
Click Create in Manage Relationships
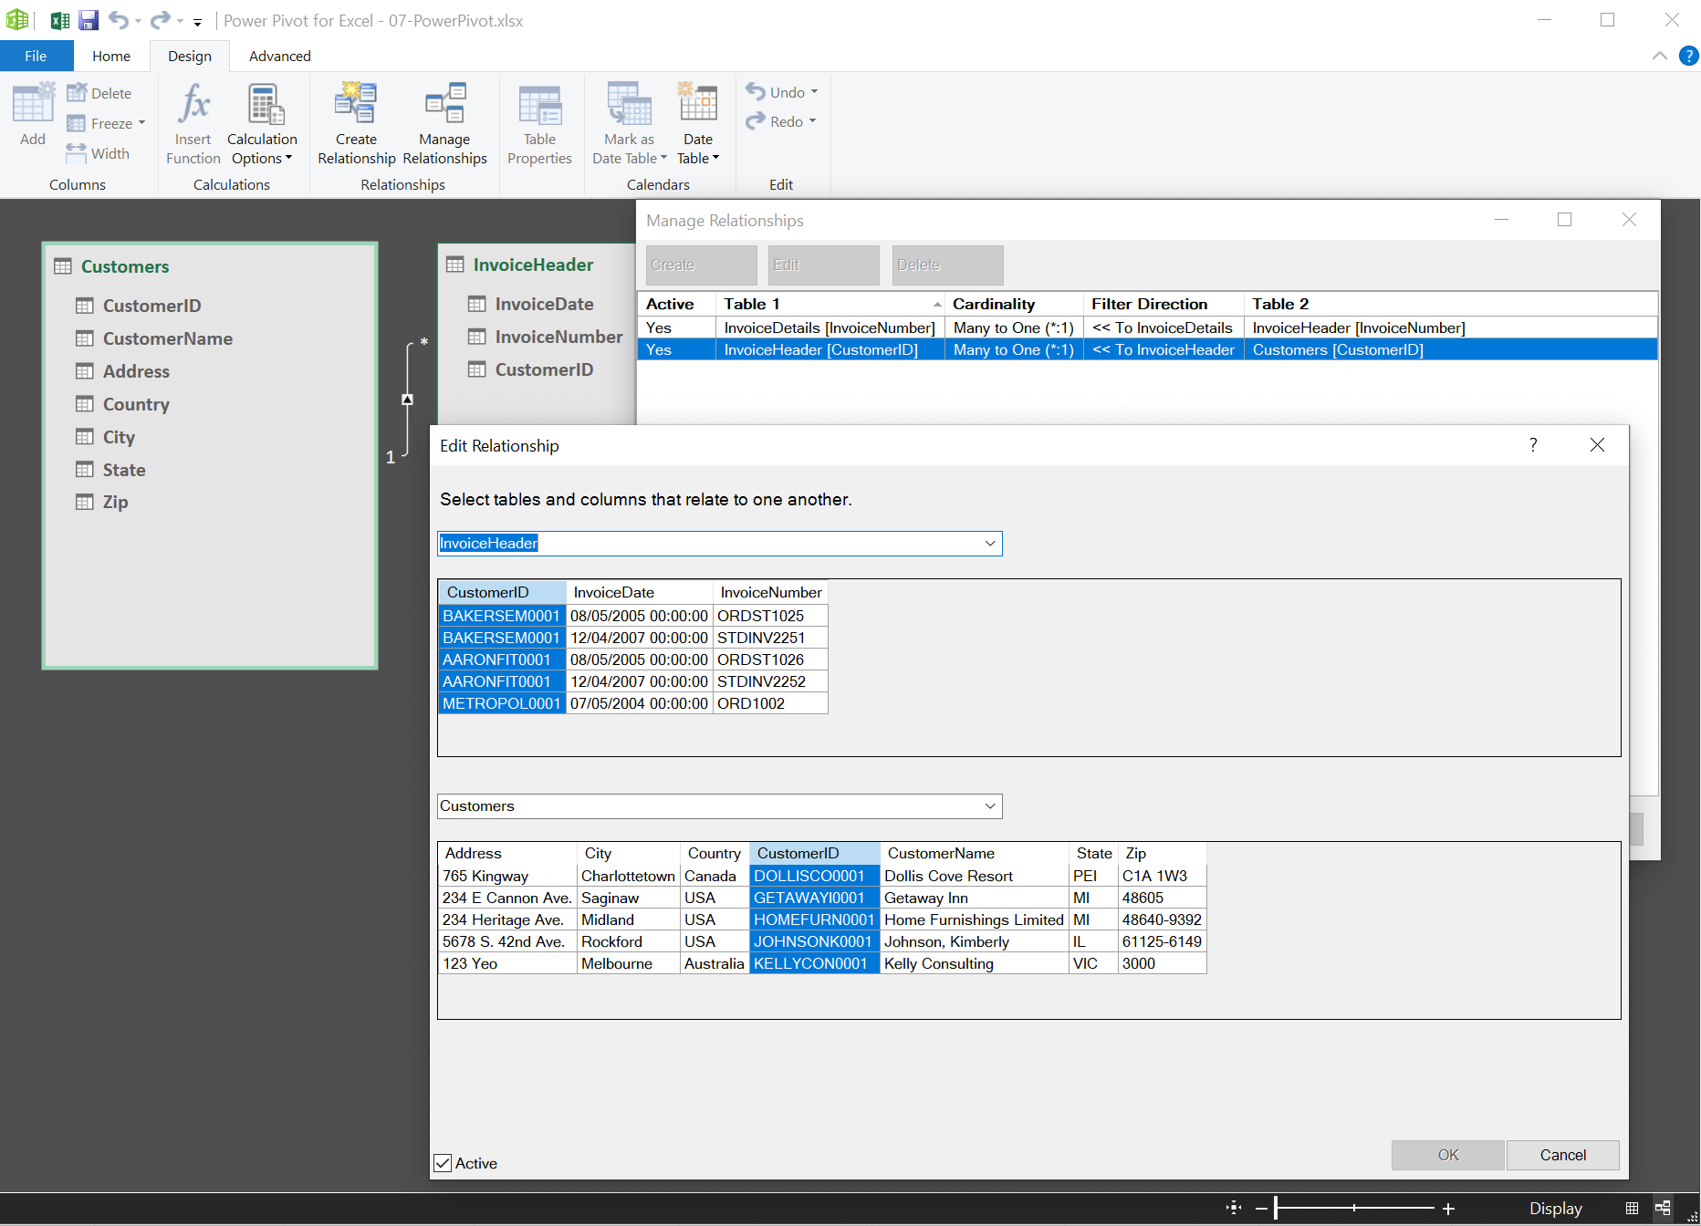702,265
